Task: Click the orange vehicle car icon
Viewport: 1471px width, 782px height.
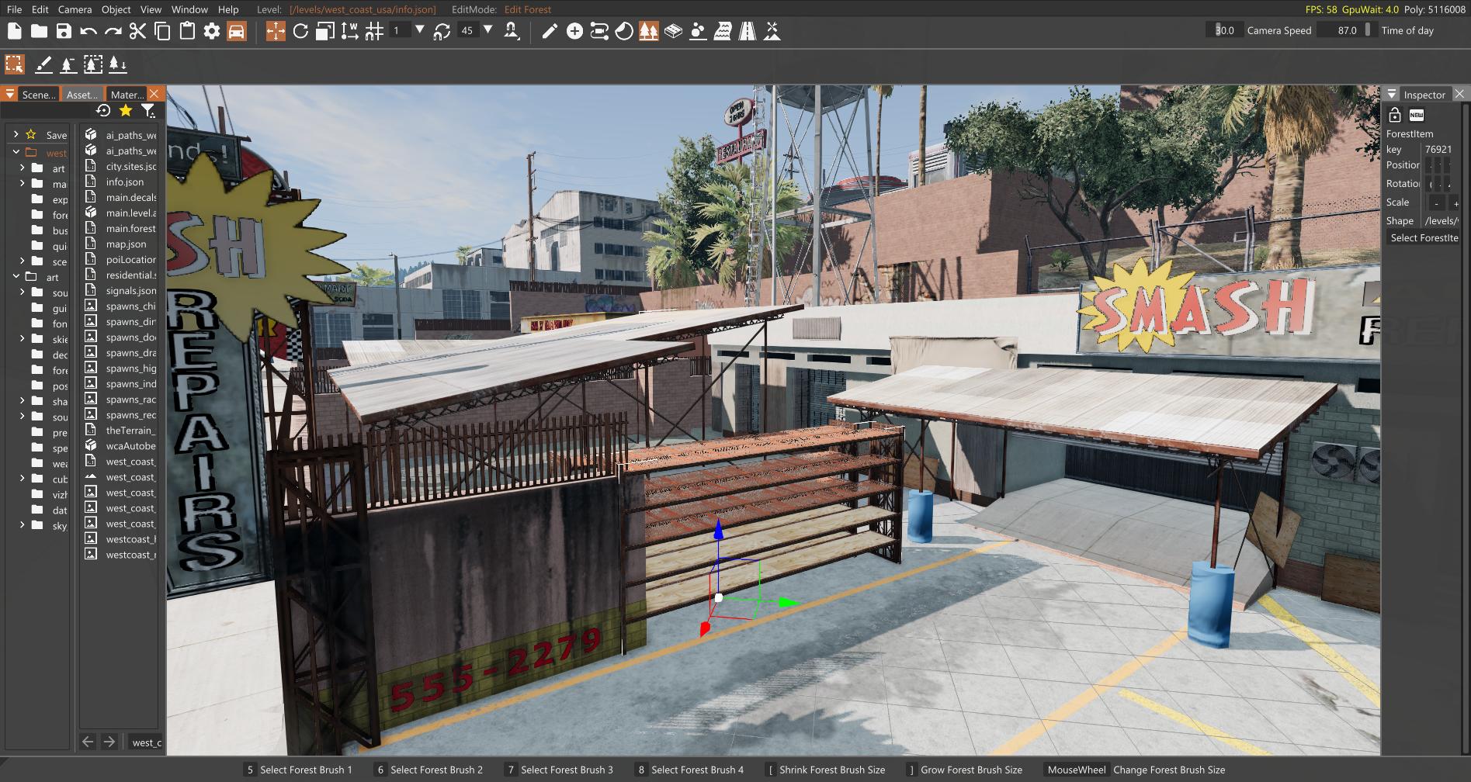Action: point(237,31)
